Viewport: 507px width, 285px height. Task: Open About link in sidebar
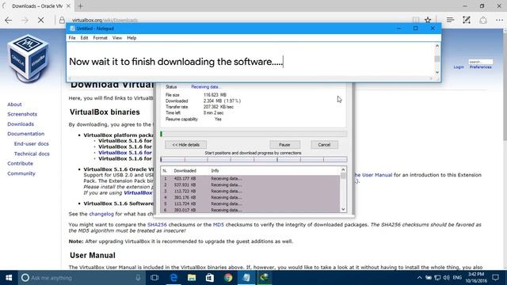(14, 104)
